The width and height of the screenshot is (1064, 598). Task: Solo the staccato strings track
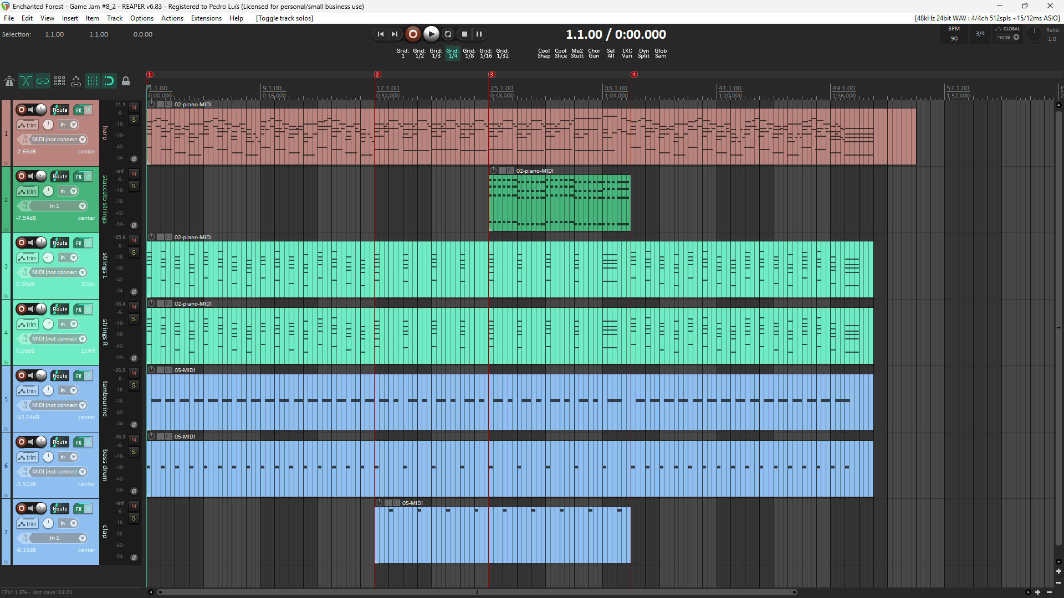tap(134, 186)
